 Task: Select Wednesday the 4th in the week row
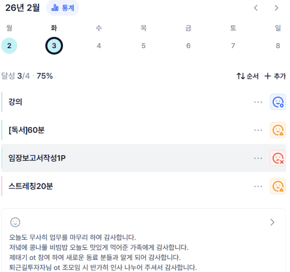(99, 46)
